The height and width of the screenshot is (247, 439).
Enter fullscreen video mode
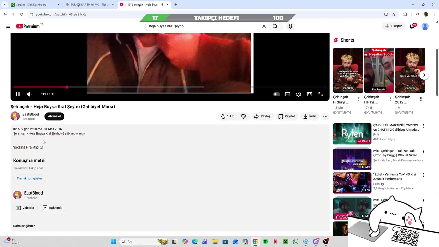[x=321, y=94]
